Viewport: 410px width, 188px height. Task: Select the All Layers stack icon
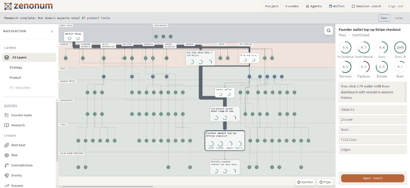(7, 57)
